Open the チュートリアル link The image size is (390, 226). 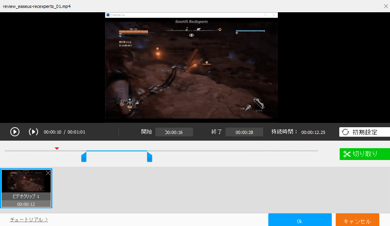click(x=29, y=220)
